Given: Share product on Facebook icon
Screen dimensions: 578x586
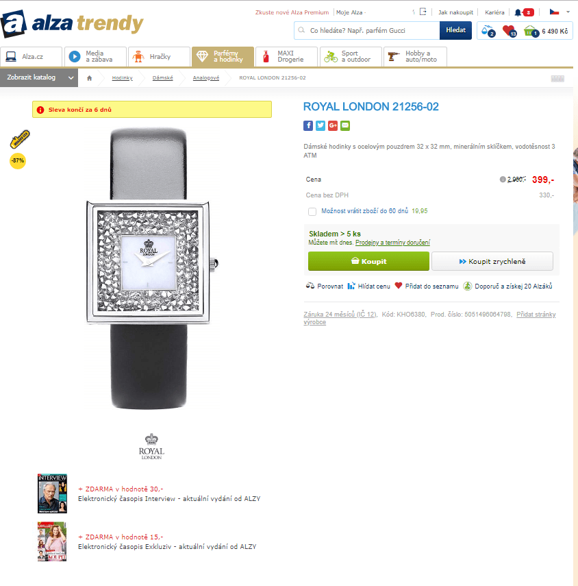Looking at the screenshot, I should [308, 125].
